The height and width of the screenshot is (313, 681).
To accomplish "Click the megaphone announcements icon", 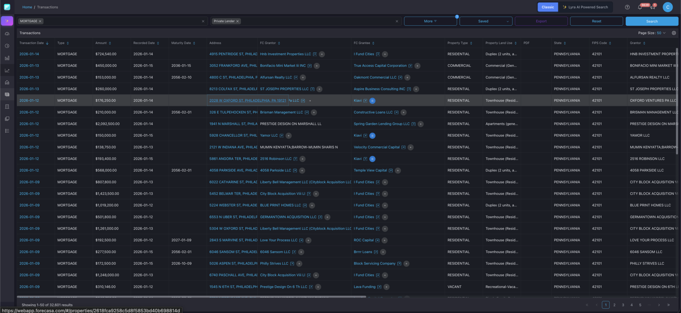I will [x=652, y=7].
